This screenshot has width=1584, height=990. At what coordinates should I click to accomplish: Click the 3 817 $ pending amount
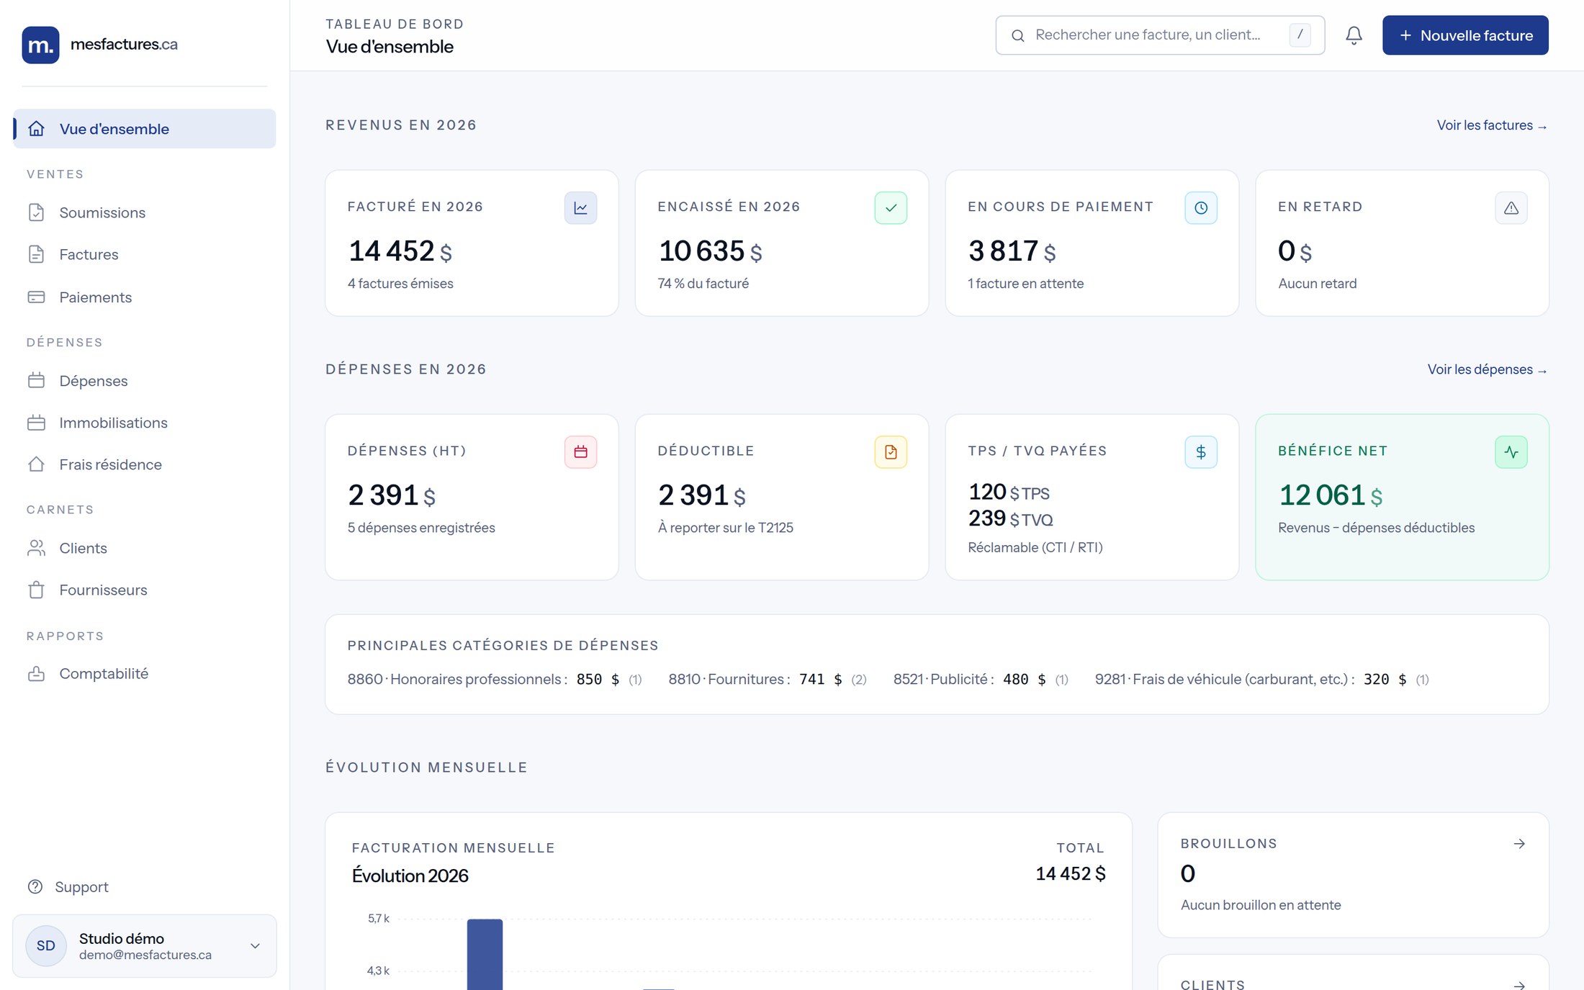tap(1012, 251)
